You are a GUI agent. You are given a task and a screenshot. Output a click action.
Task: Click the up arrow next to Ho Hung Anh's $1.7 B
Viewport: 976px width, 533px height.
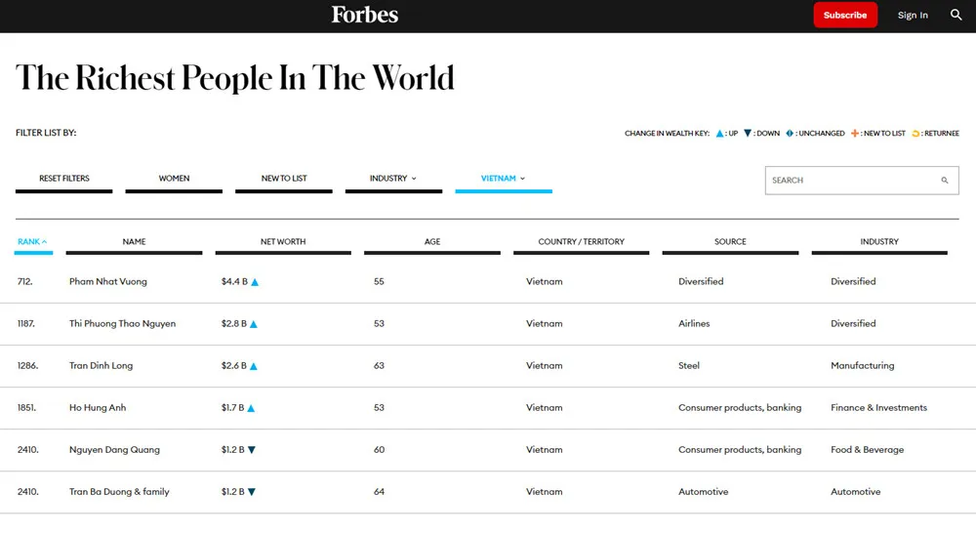pos(251,408)
